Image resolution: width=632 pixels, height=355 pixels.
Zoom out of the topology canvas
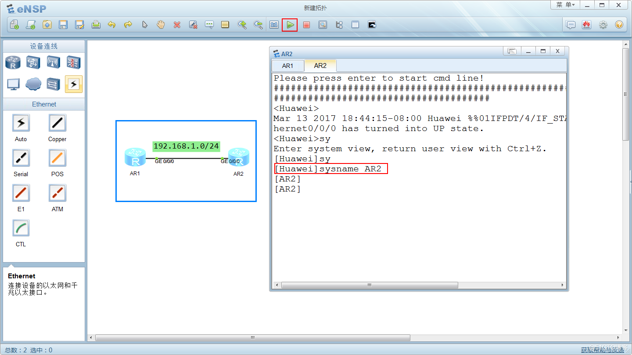pyautogui.click(x=259, y=25)
